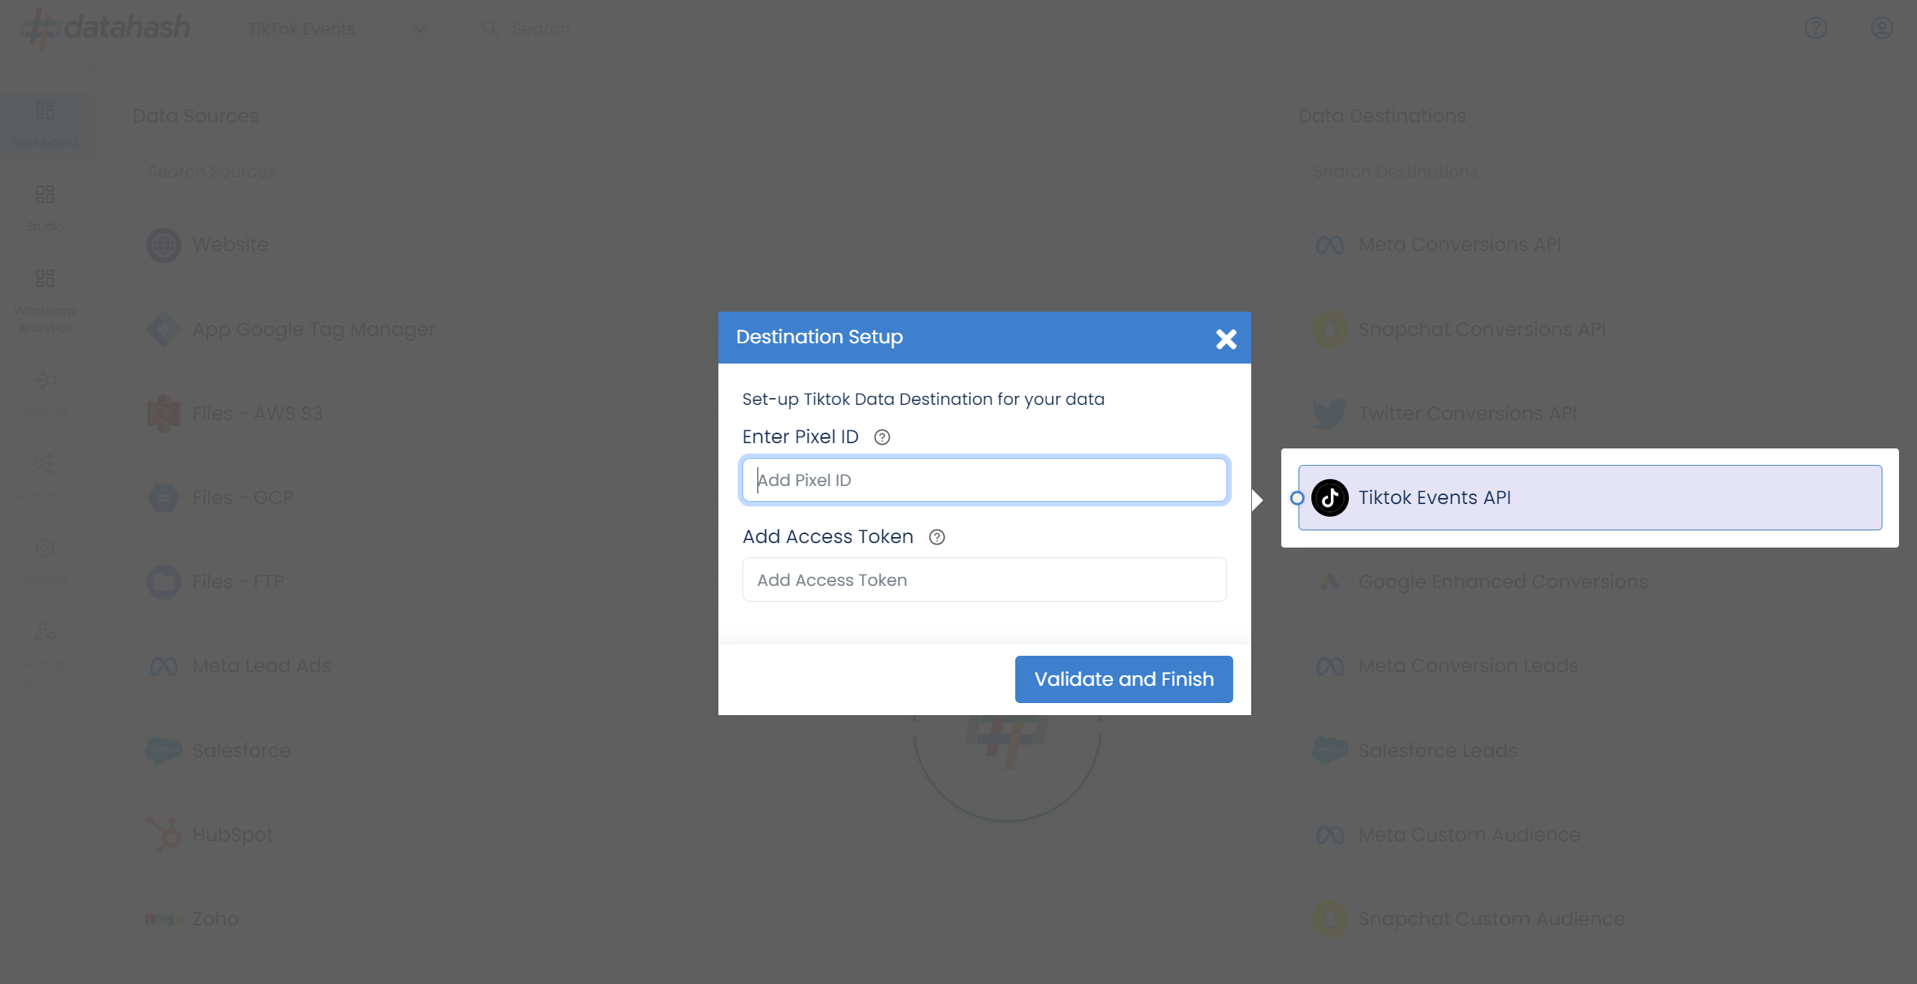Image resolution: width=1917 pixels, height=984 pixels.
Task: Open the TikTok Events workspace dropdown
Action: tap(336, 29)
